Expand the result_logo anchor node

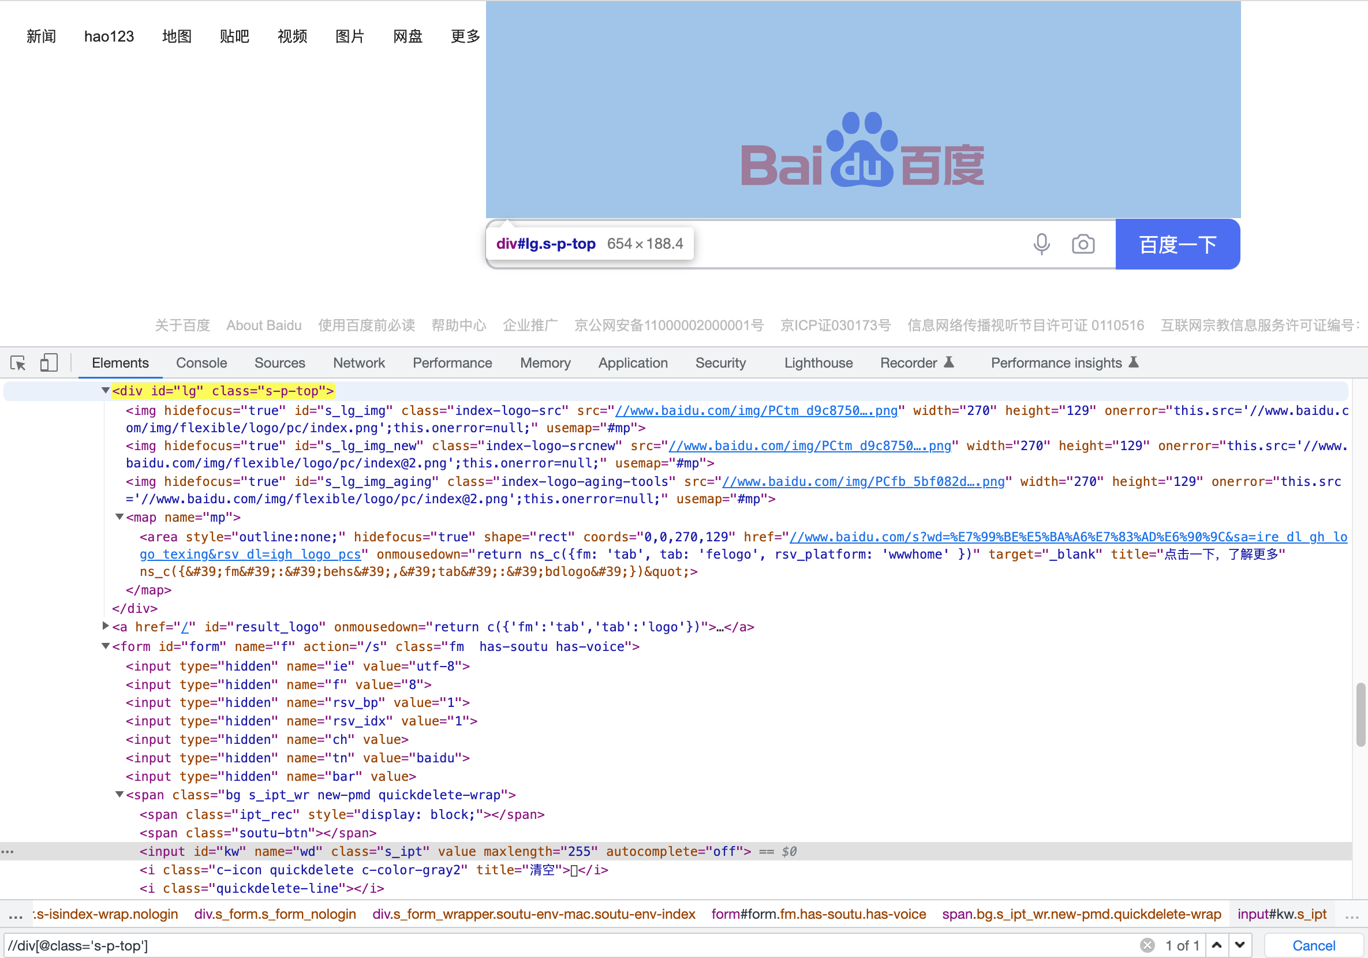point(106,626)
